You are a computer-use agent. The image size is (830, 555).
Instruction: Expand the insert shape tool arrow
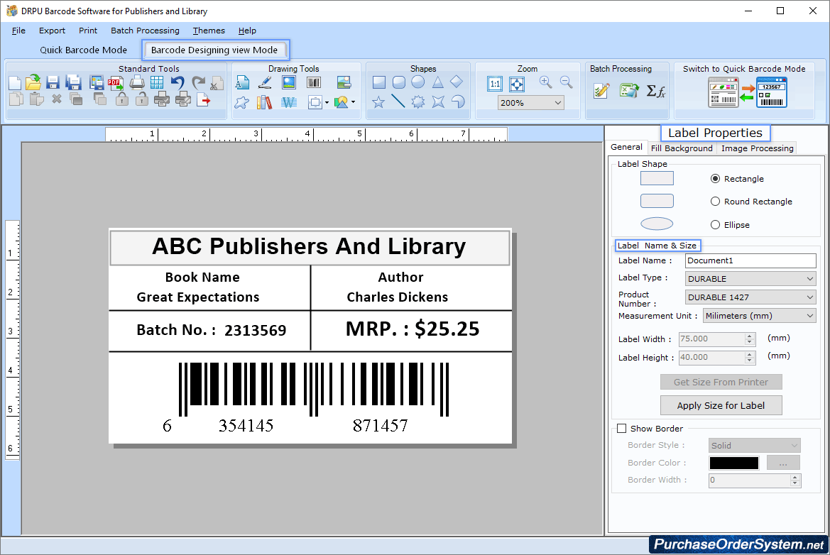click(353, 102)
